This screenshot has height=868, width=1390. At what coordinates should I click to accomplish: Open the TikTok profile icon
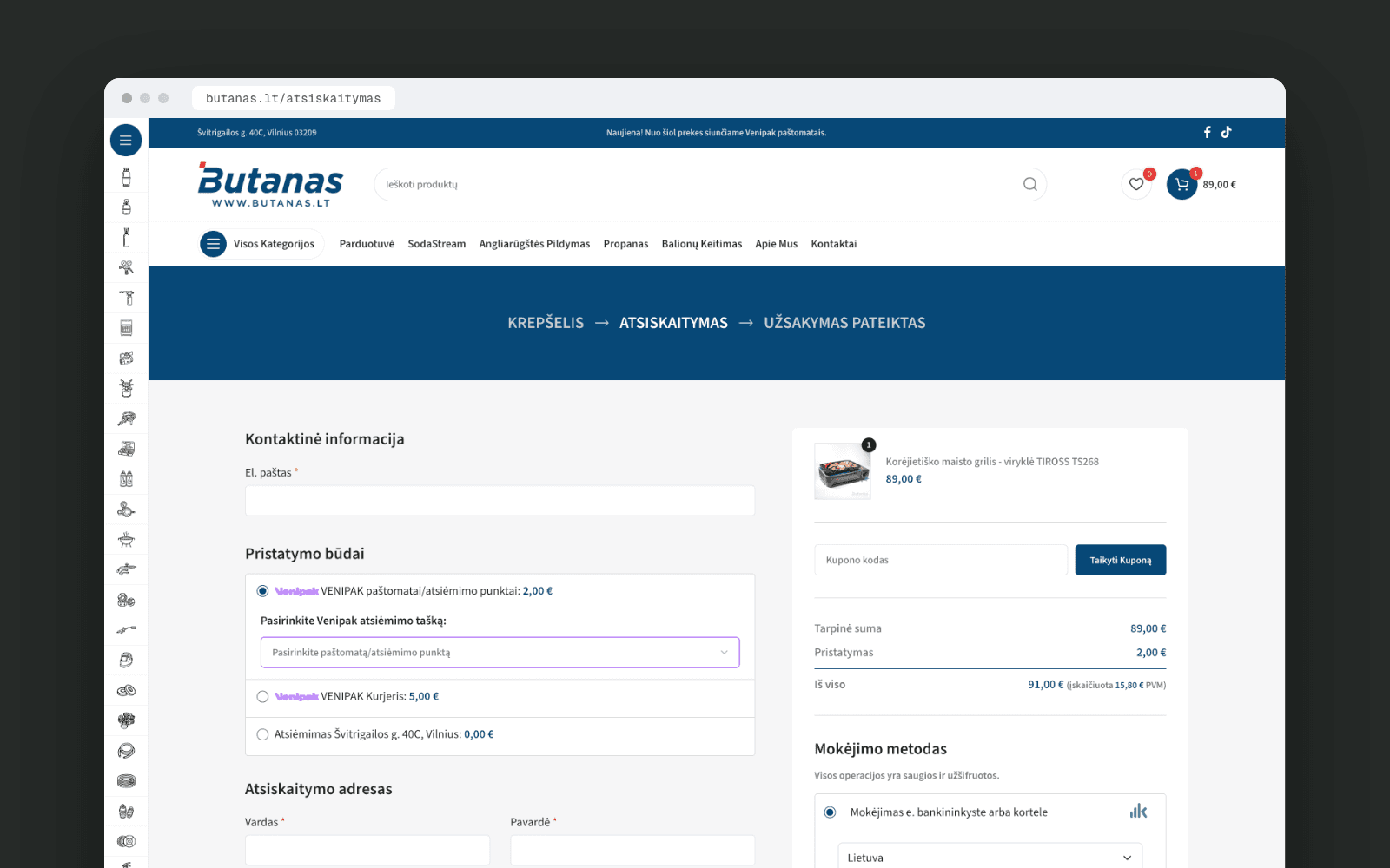click(1226, 132)
